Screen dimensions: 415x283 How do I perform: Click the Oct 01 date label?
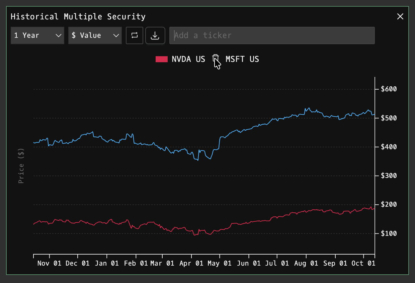coord(363,264)
